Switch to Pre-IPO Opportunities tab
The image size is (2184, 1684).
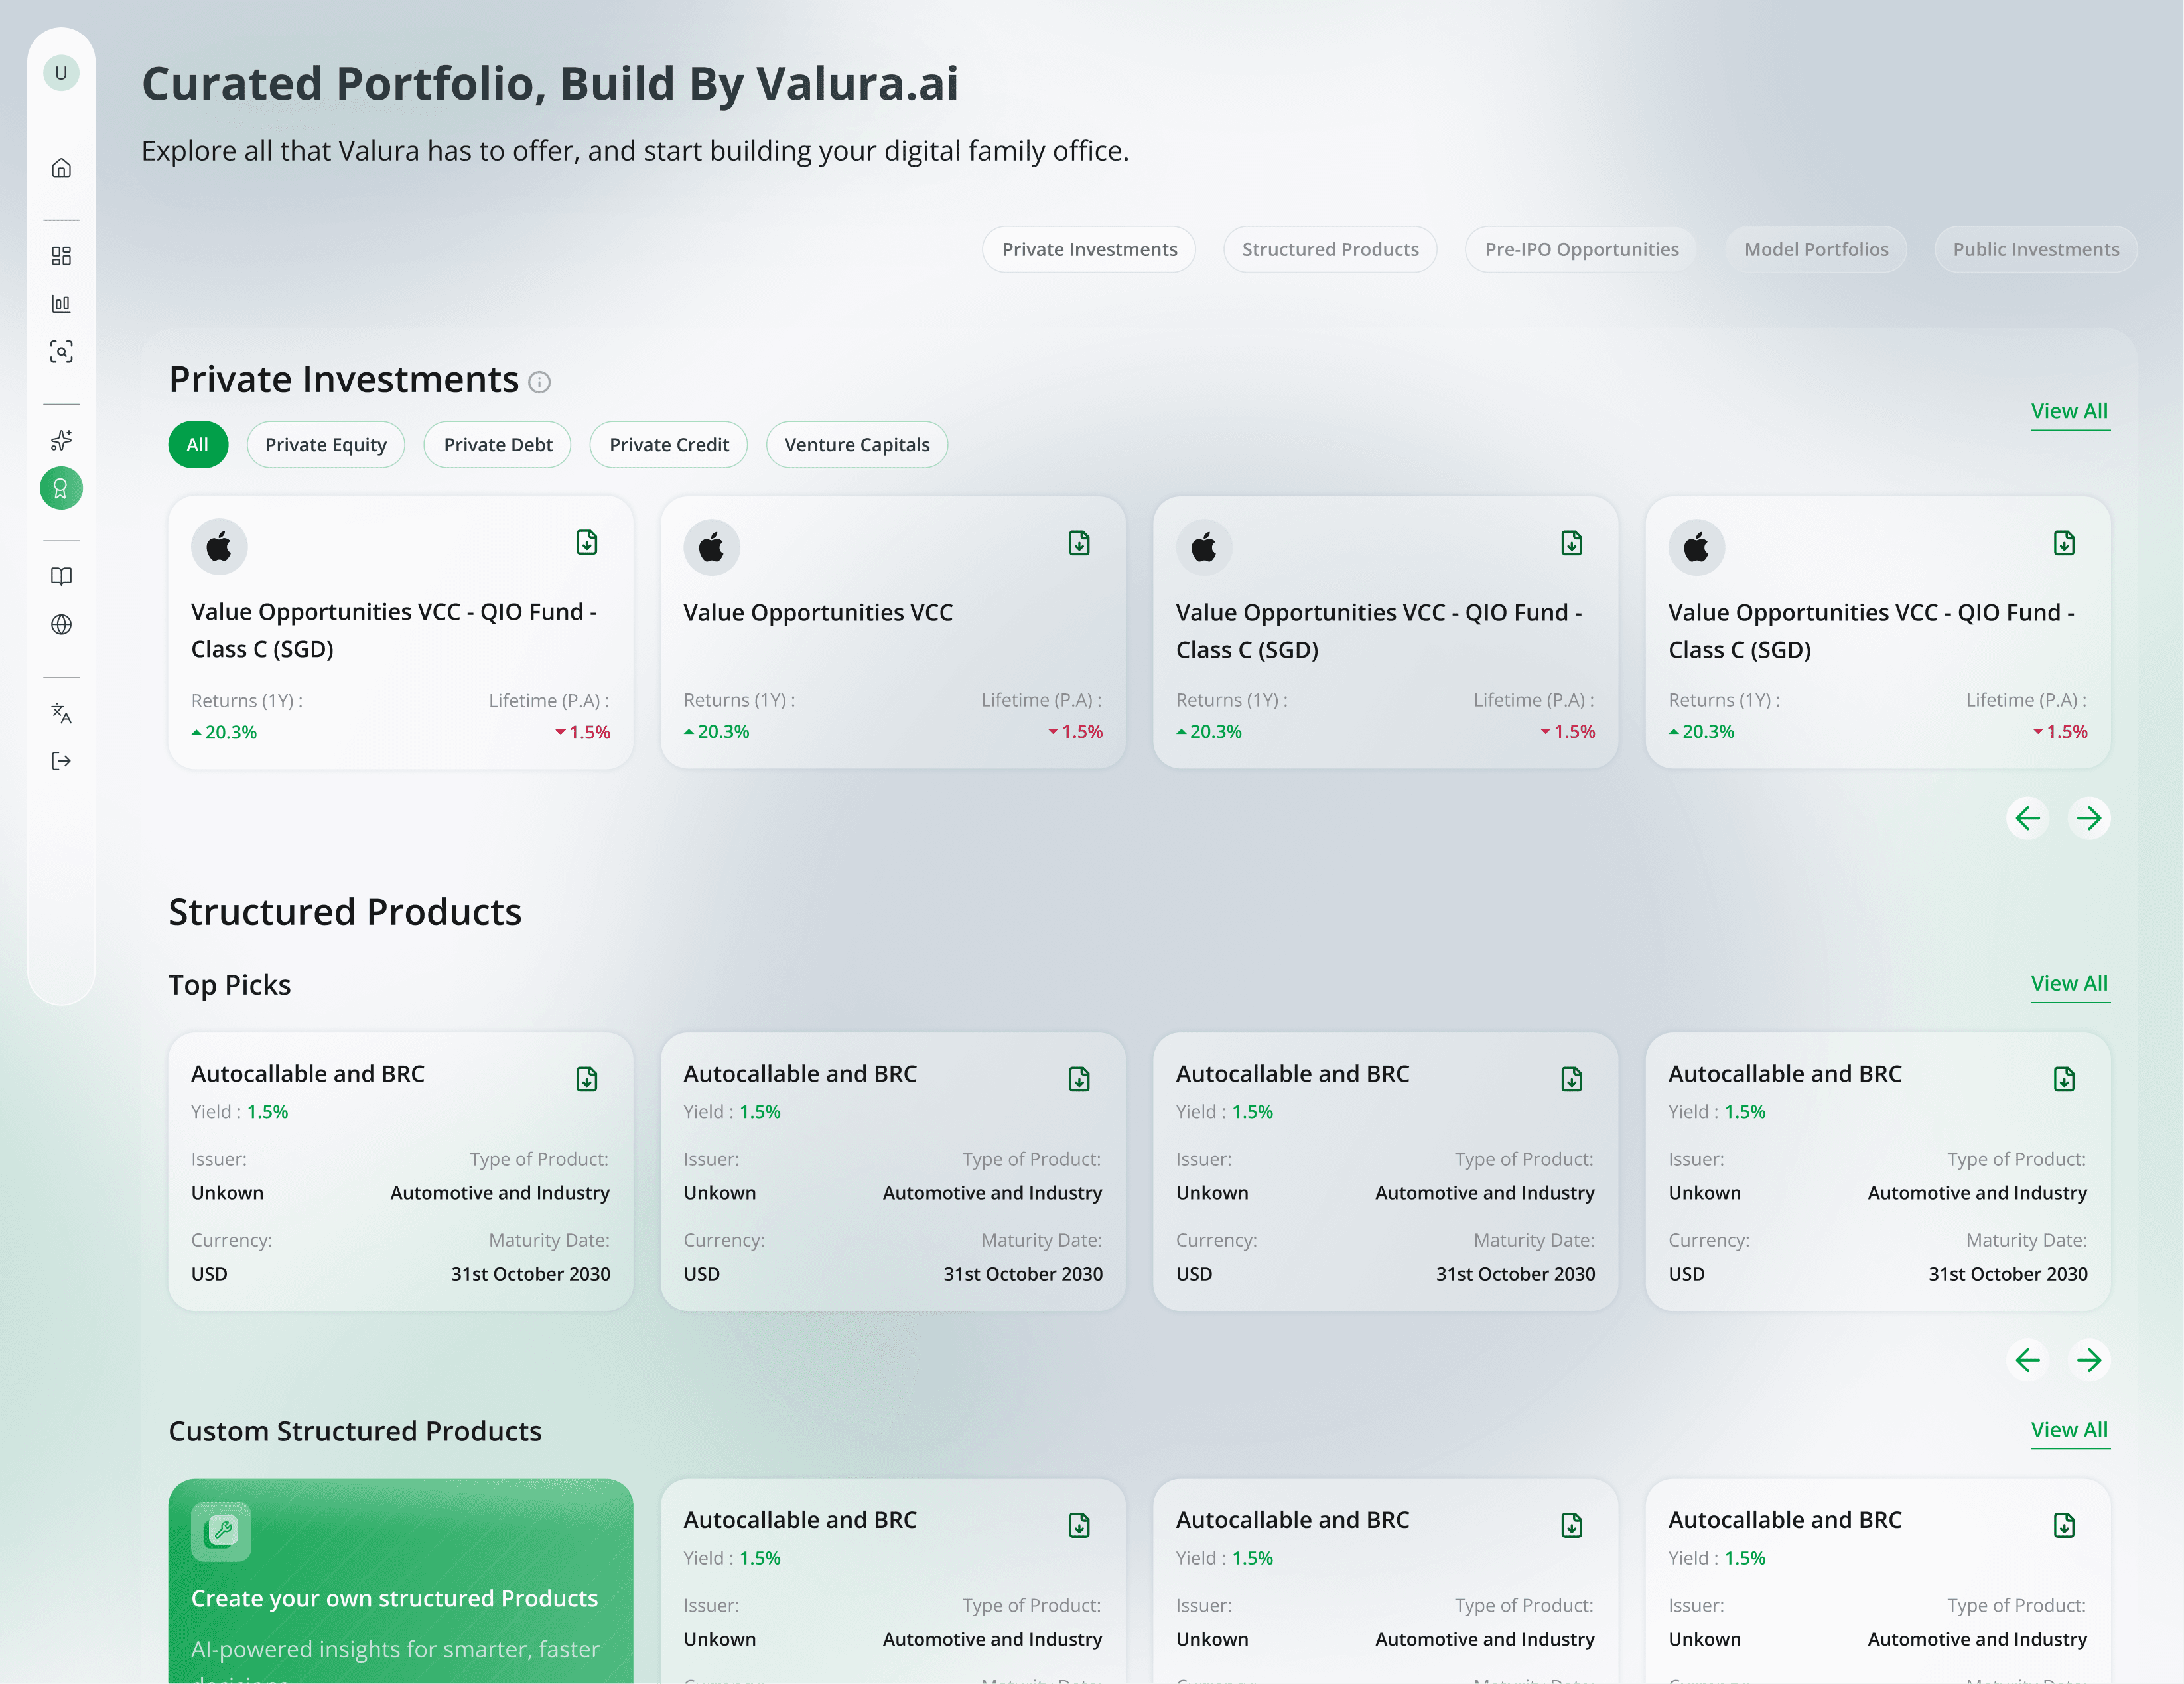[x=1581, y=250]
